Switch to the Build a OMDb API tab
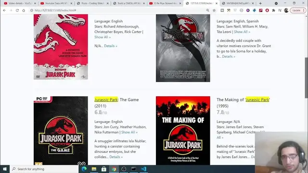This screenshot has width=308, height=173. pyautogui.click(x=128, y=3)
